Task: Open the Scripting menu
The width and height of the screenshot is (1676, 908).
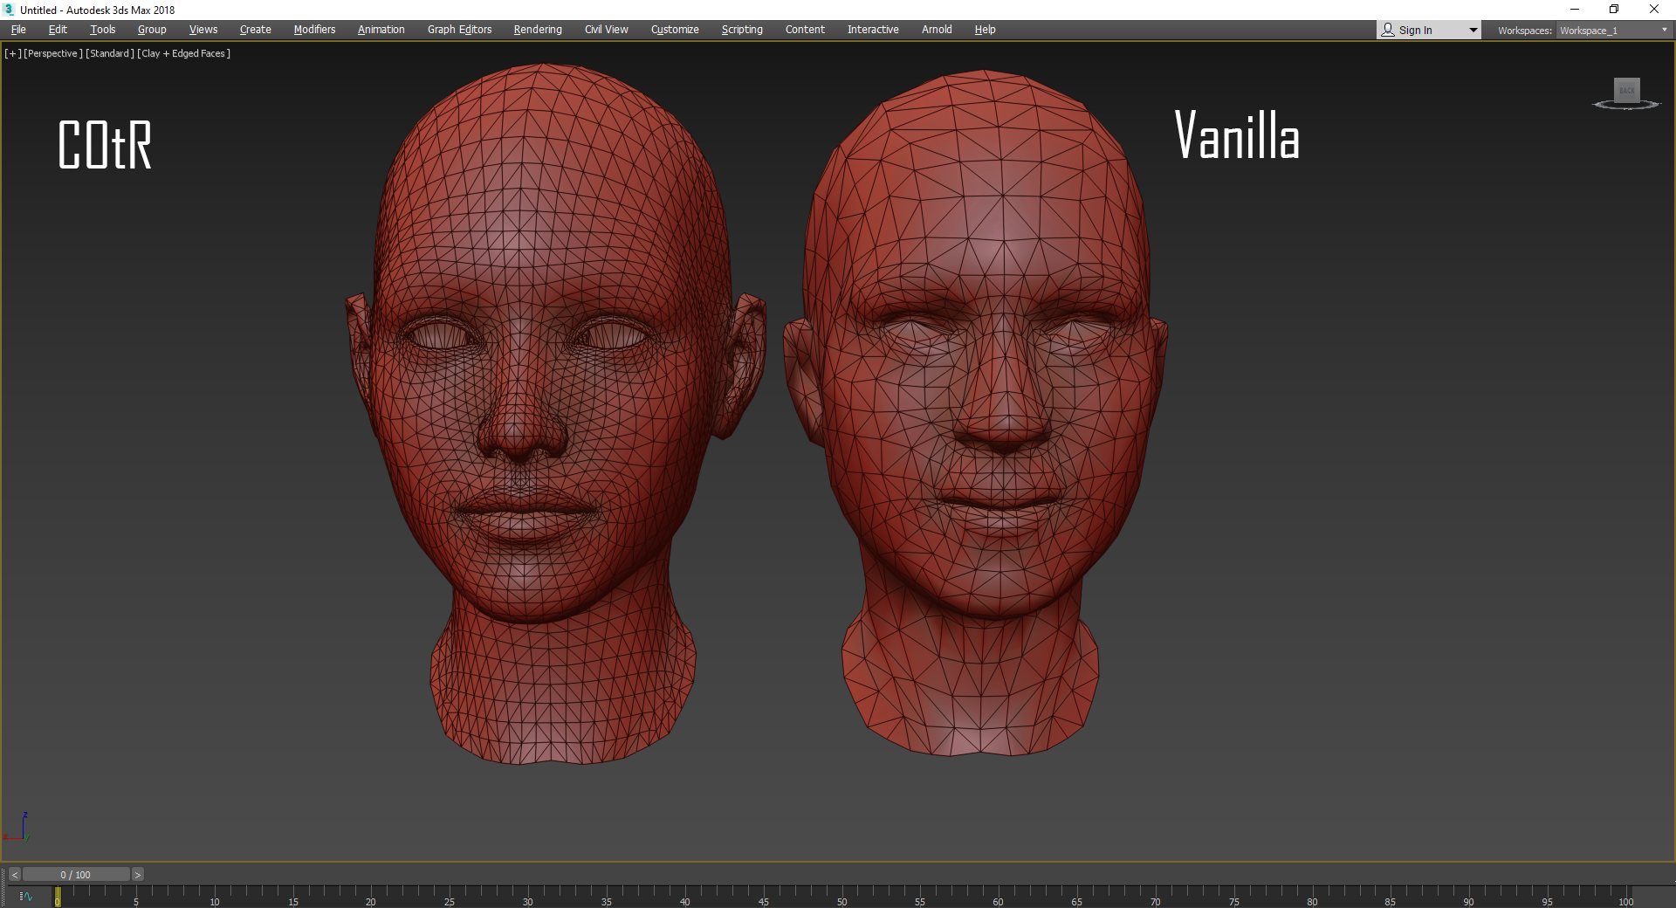Action: 742,30
